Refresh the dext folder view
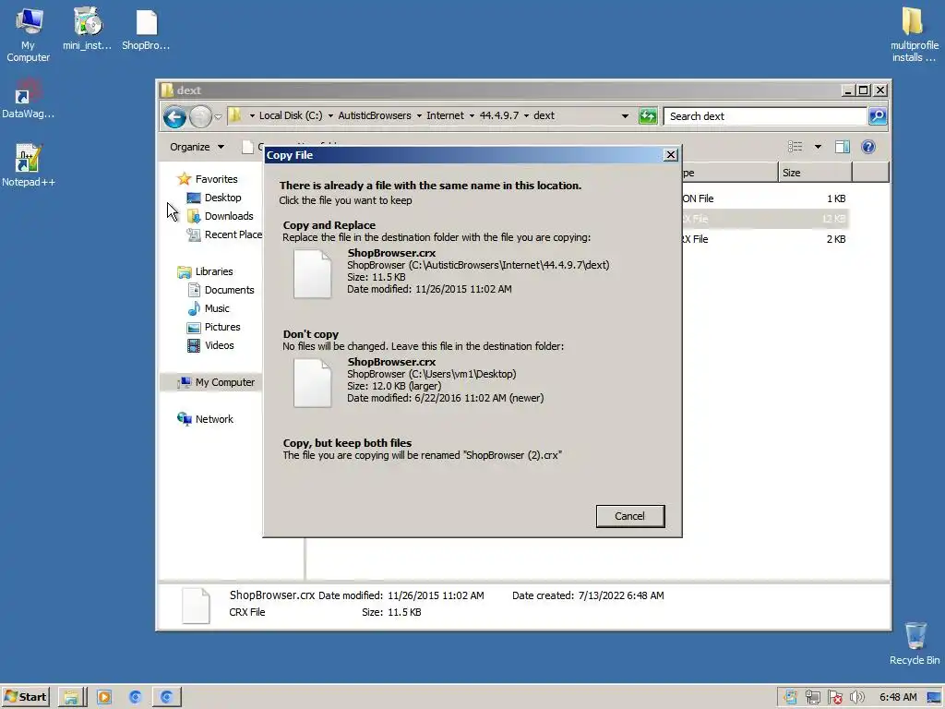Image resolution: width=945 pixels, height=709 pixels. (647, 115)
